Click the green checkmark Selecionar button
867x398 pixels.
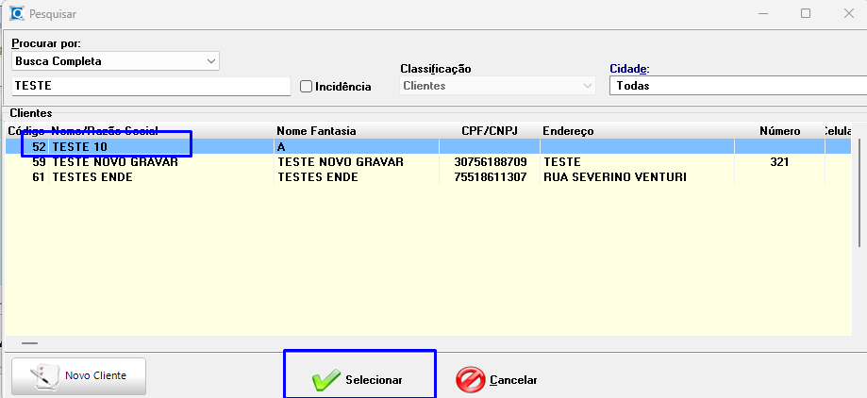(x=359, y=379)
